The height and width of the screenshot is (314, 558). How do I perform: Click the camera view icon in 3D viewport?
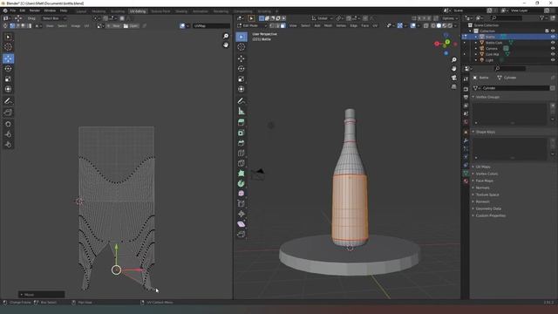coord(453,78)
